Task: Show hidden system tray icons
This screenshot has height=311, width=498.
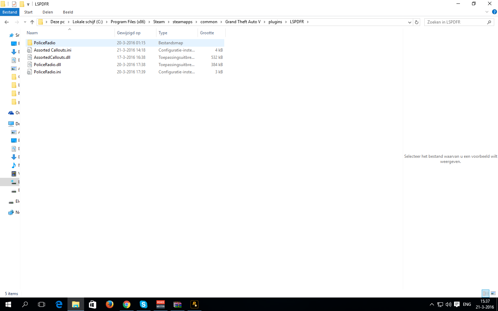Action: 432,304
